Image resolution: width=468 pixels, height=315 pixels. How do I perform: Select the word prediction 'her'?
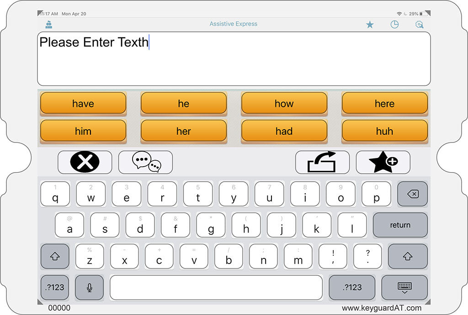183,131
